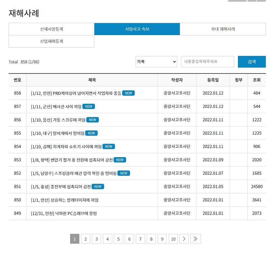Go to next page arrow
This screenshot has height=257, width=270.
pyautogui.click(x=184, y=239)
